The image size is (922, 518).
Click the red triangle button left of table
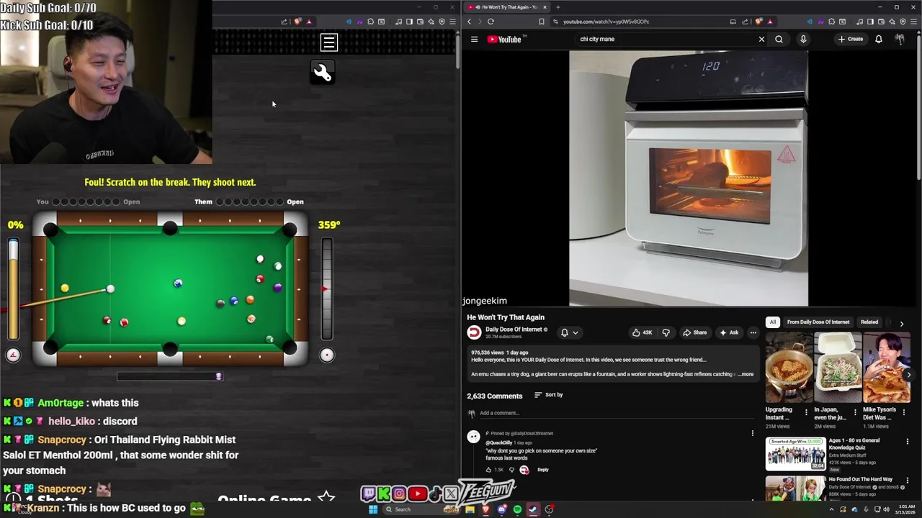tap(13, 355)
